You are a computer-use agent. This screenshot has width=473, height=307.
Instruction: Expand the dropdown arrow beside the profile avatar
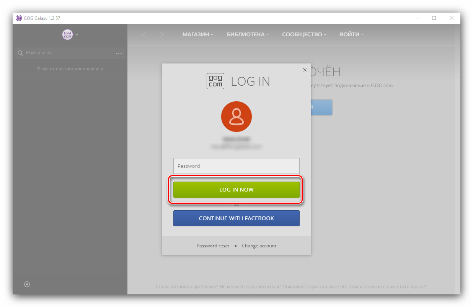click(x=77, y=34)
